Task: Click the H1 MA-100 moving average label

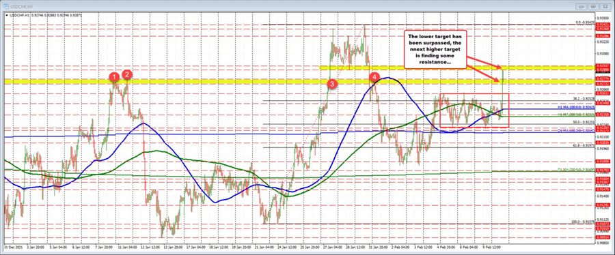Action: tap(576, 107)
